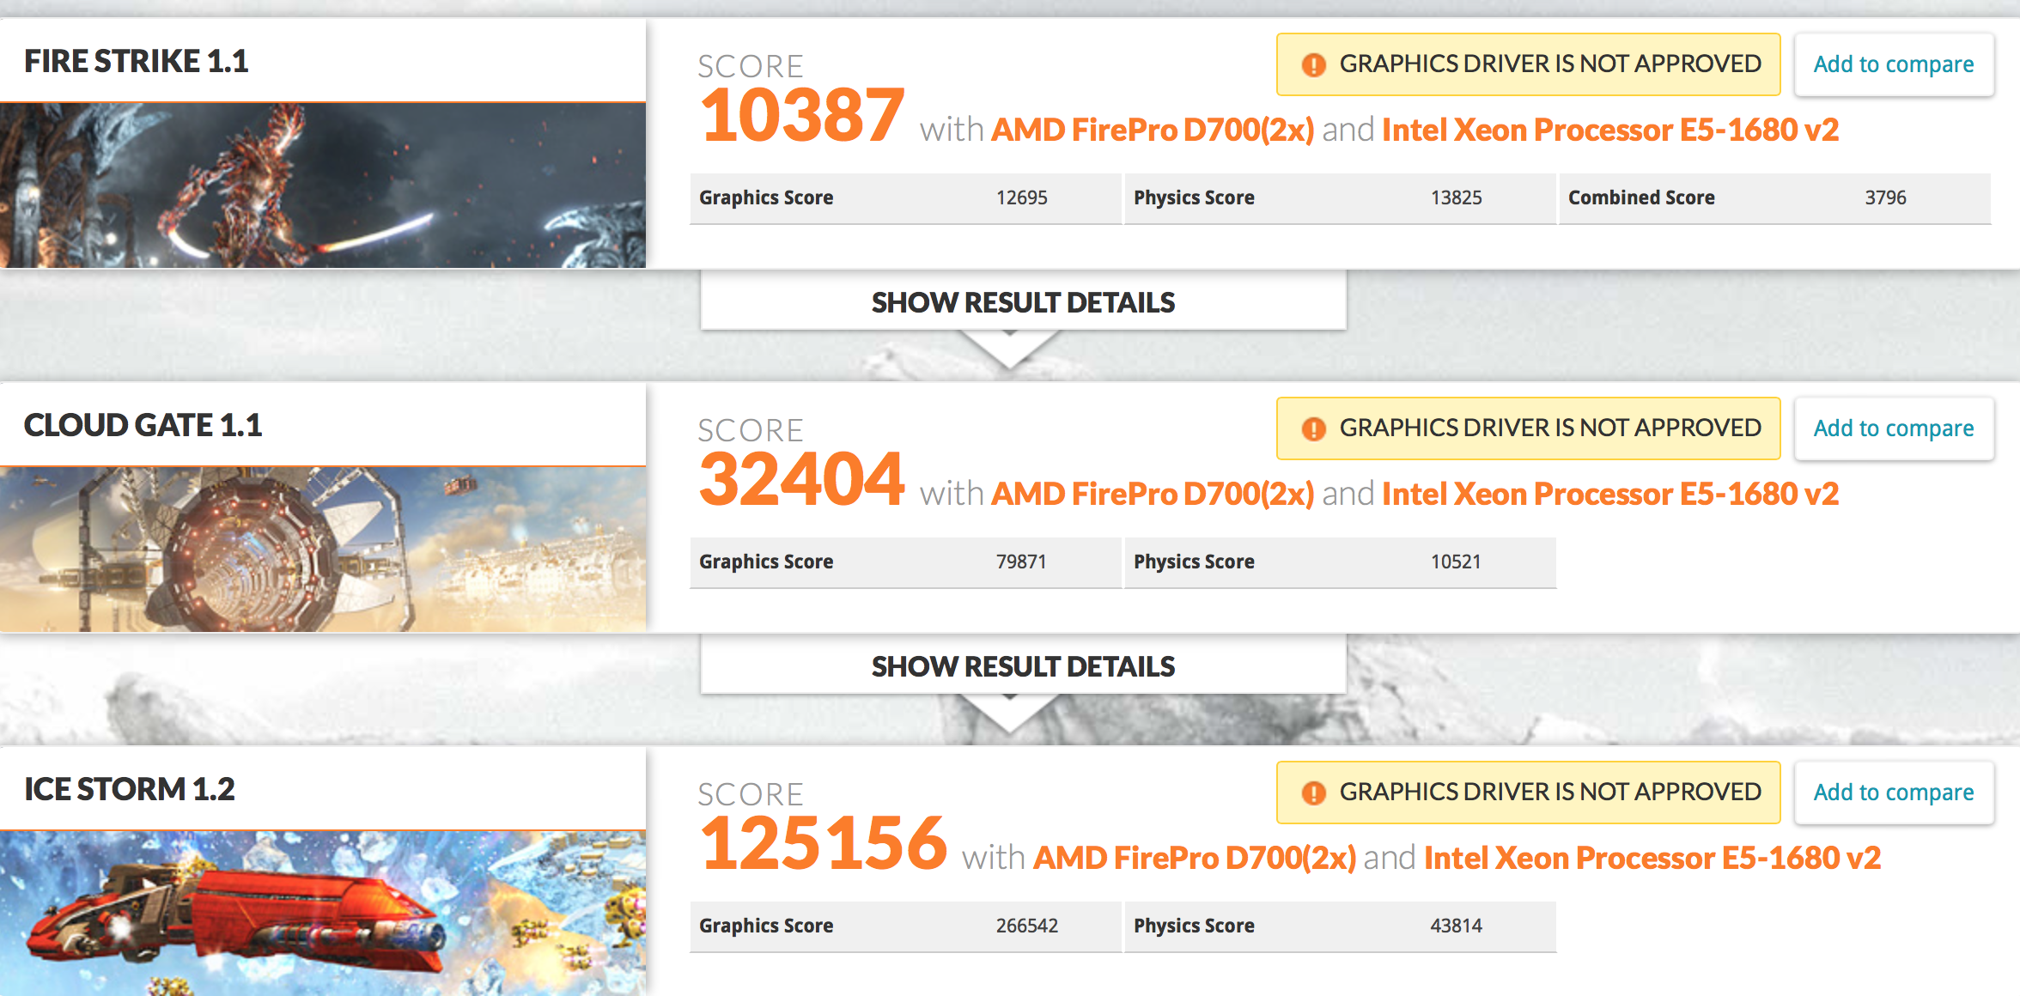Click the Physics Score label in Ice Storm
This screenshot has height=996, width=2020.
(1194, 926)
